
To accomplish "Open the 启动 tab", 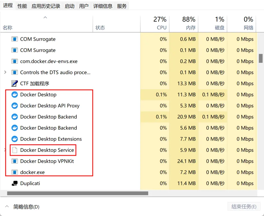I will (x=70, y=6).
